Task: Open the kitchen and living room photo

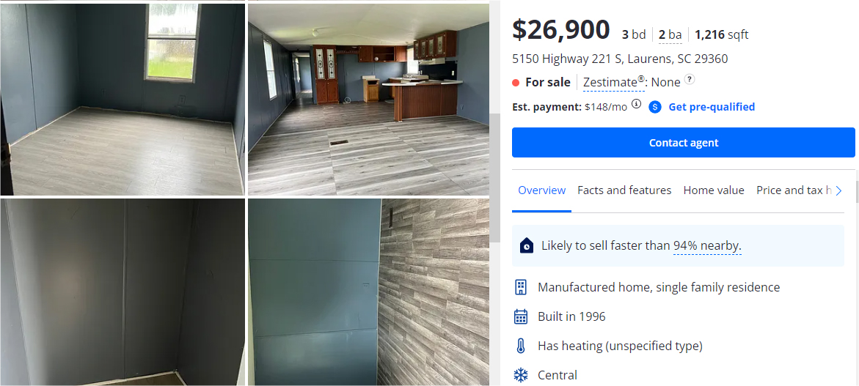Action: point(368,100)
